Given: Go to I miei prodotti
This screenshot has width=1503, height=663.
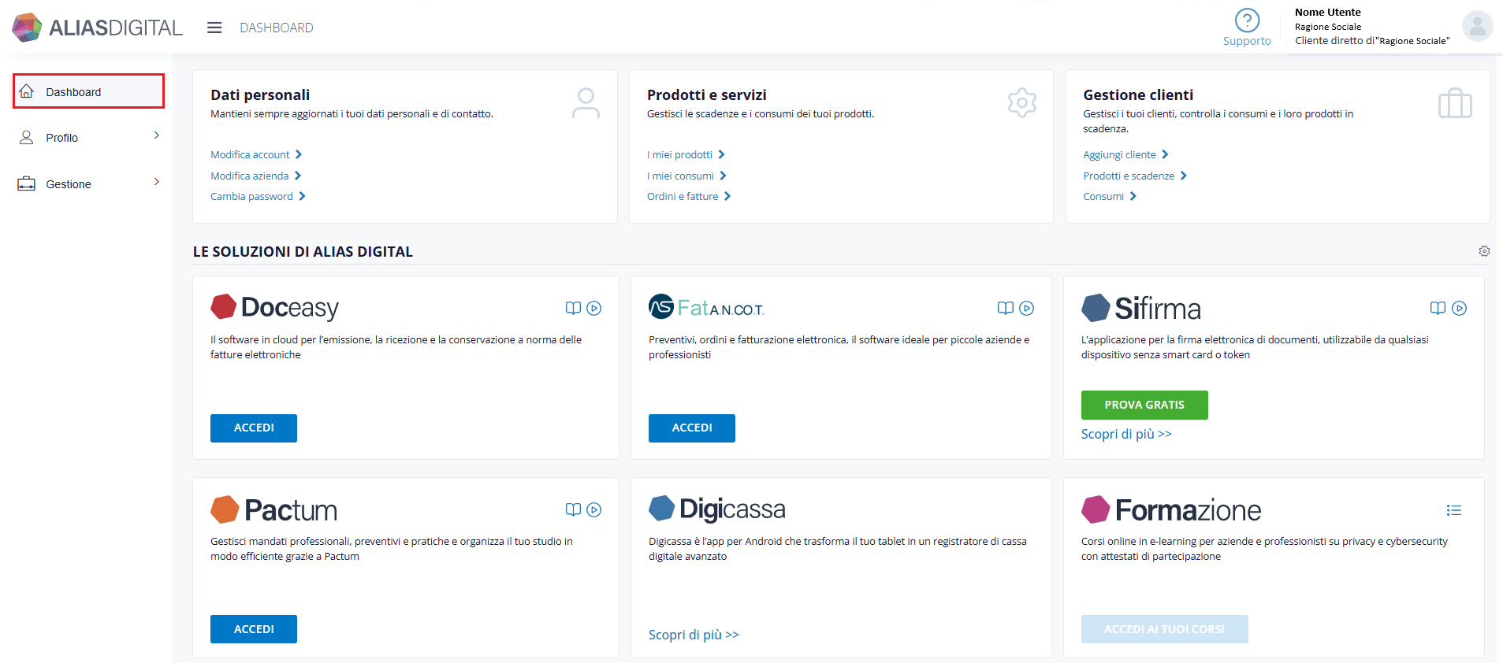Looking at the screenshot, I should click(x=686, y=154).
